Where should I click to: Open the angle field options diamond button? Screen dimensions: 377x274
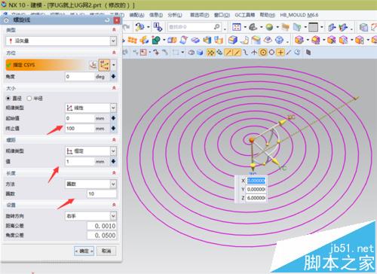pyautogui.click(x=113, y=76)
